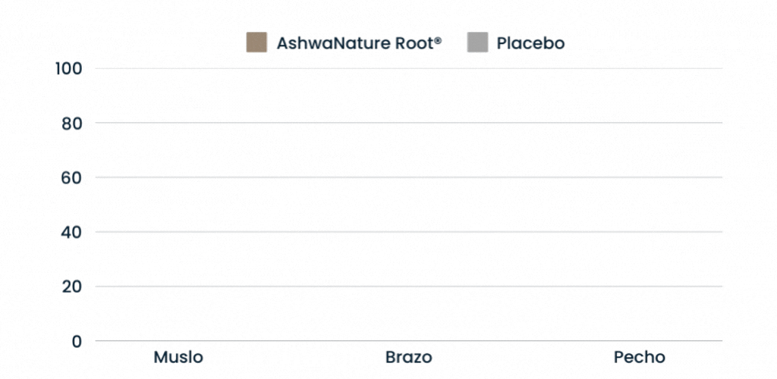
Task: Click the baseline gridline at 0
Action: pyautogui.click(x=408, y=341)
